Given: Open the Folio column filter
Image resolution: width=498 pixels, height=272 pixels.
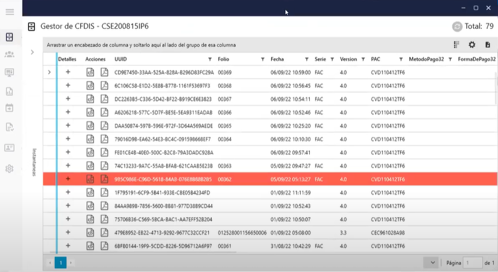Looking at the screenshot, I should (263, 59).
